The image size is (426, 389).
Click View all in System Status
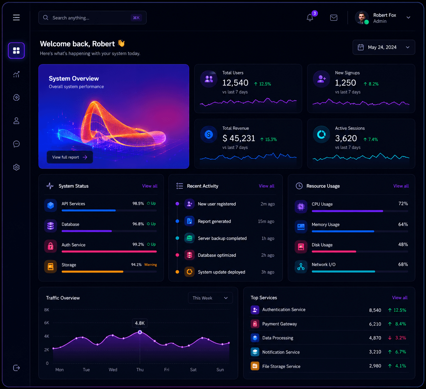pyautogui.click(x=150, y=186)
